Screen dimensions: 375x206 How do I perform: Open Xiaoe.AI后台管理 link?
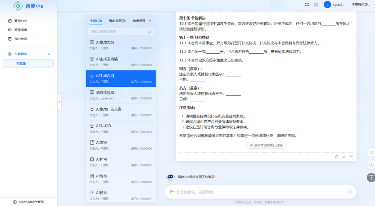28,202
